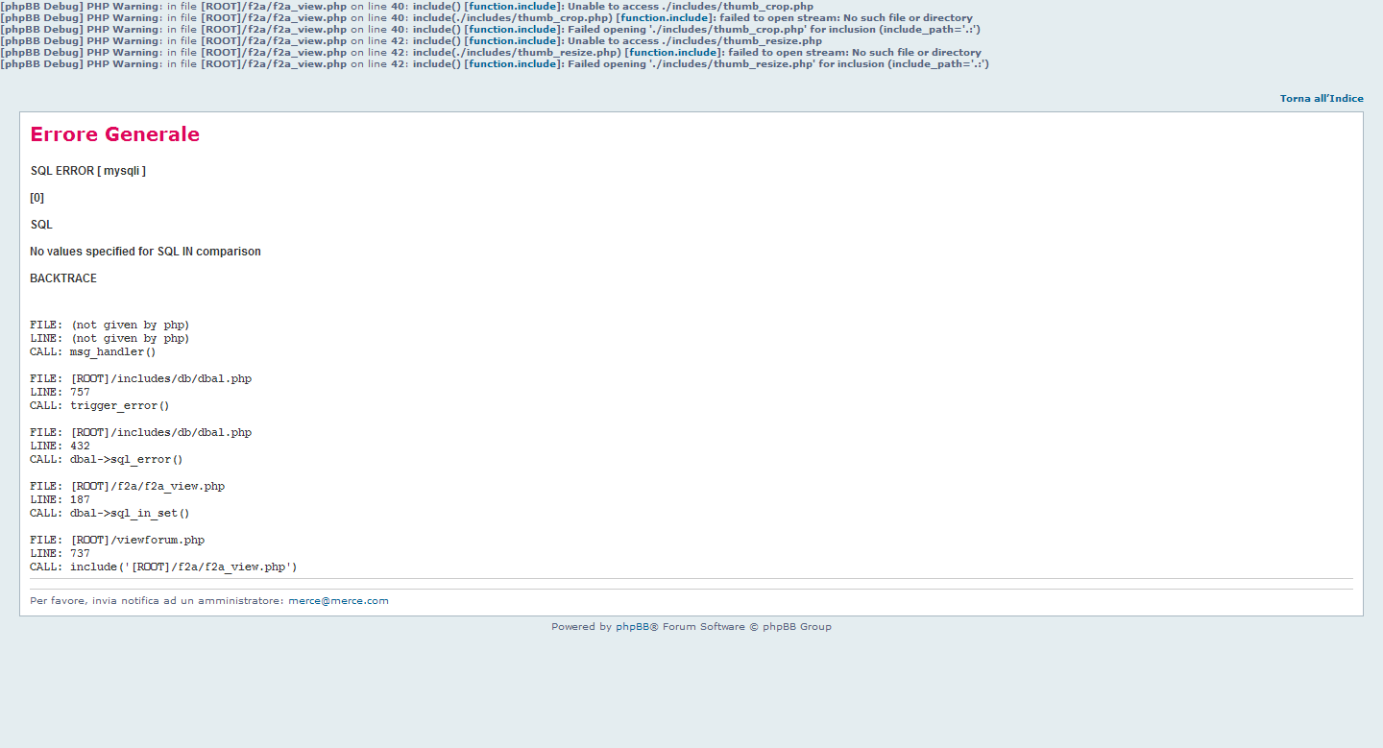Open function.include link on 'Unable to access thumb_crop.php' warning
The width and height of the screenshot is (1383, 748).
tap(511, 7)
